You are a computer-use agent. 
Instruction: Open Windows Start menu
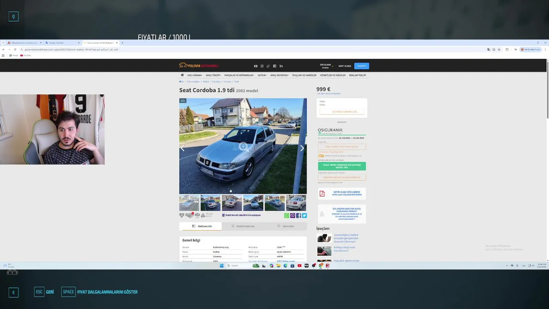[222, 266]
